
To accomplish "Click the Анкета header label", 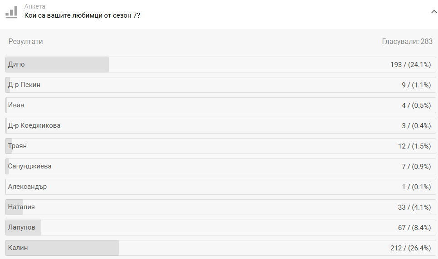I will 34,6.
